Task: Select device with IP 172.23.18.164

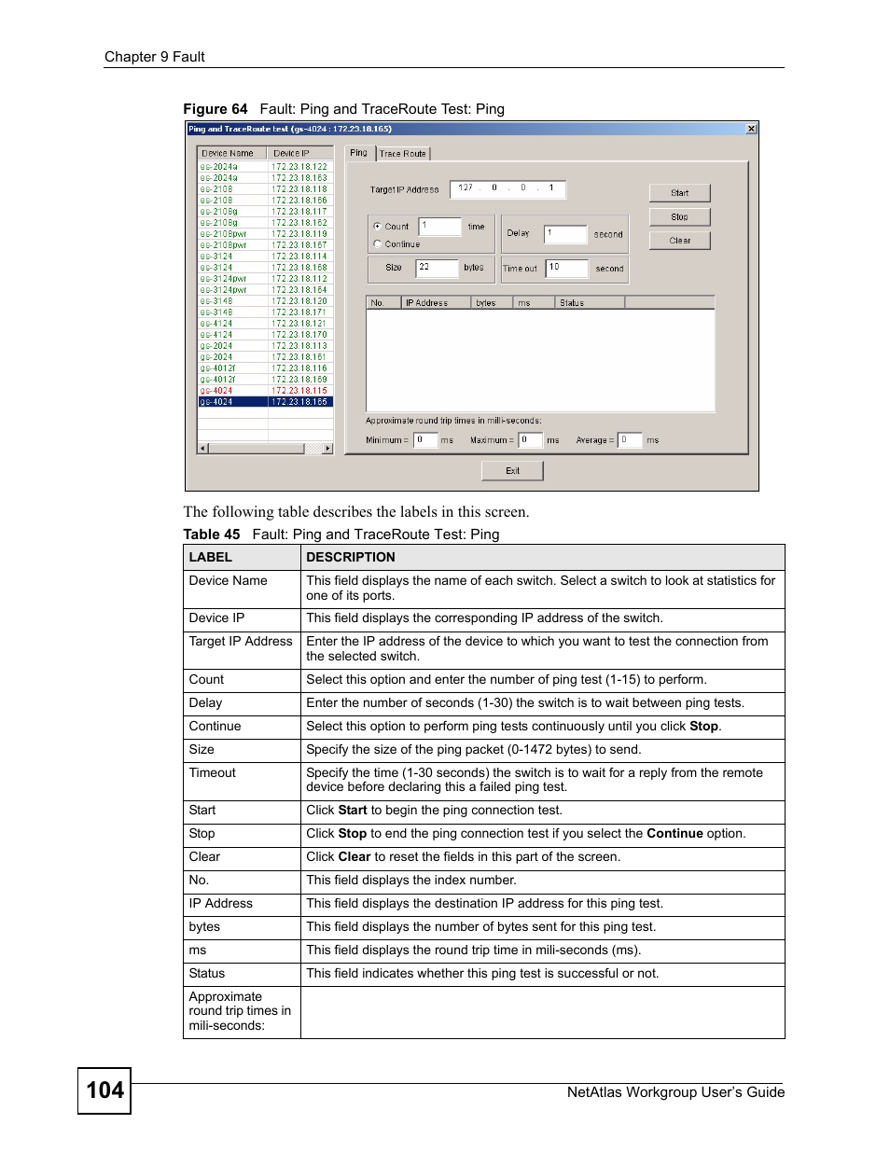Action: (300, 290)
